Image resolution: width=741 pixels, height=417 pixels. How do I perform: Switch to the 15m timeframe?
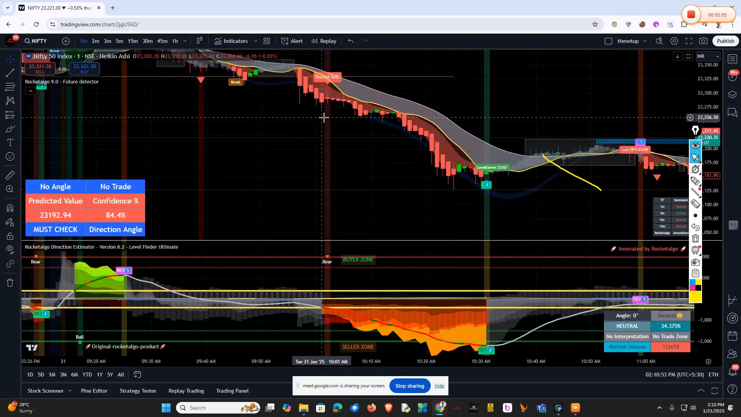point(133,41)
